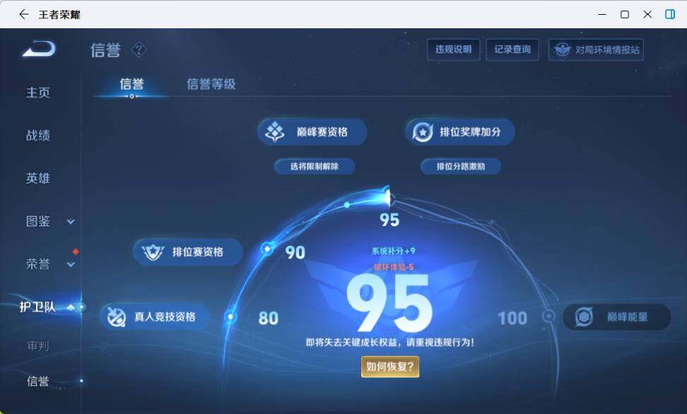Viewport: 687px width, 414px height.
Task: Collapse the 护卫队 chevron
Action: [71, 307]
